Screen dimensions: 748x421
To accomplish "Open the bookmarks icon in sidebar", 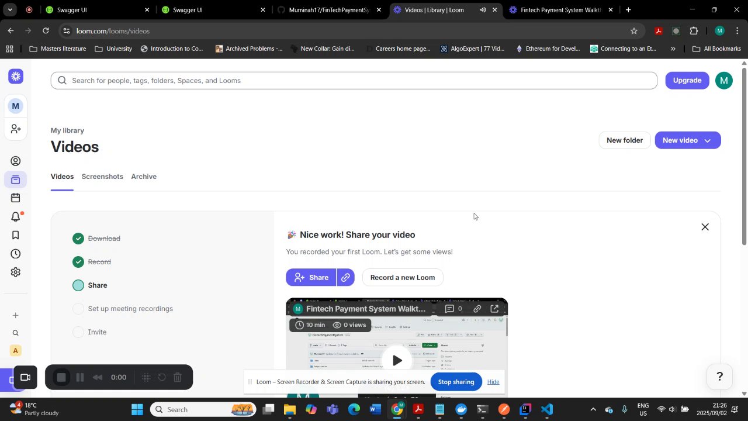I will [16, 235].
